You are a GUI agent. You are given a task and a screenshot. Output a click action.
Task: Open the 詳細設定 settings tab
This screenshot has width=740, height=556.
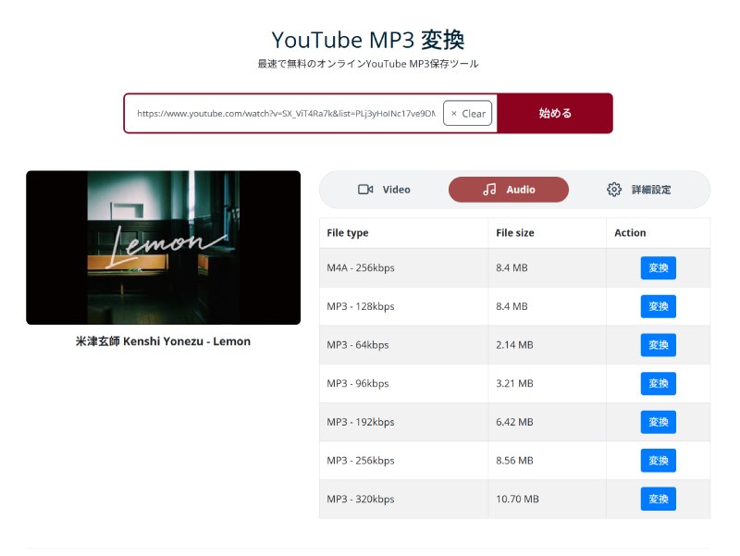[x=638, y=190]
